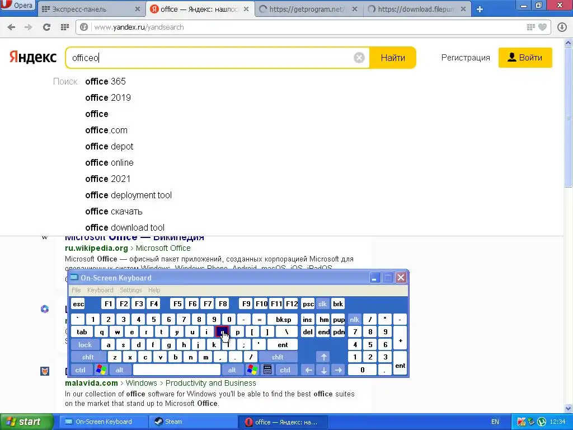Open malavida.com result link

tap(91, 383)
